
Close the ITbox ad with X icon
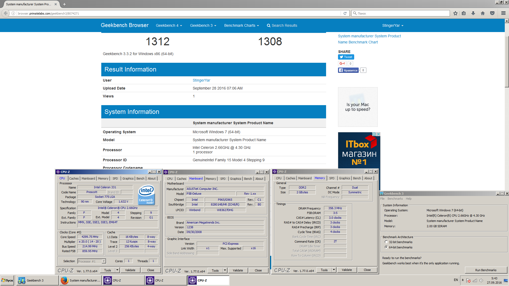(379, 134)
